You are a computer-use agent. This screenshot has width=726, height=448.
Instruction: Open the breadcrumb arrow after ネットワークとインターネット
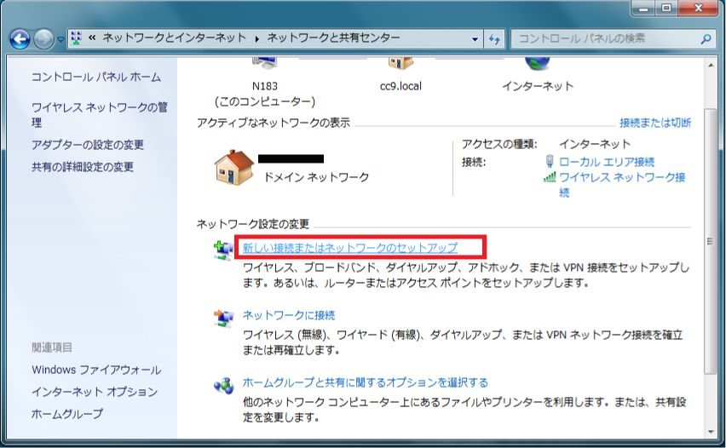click(x=257, y=39)
